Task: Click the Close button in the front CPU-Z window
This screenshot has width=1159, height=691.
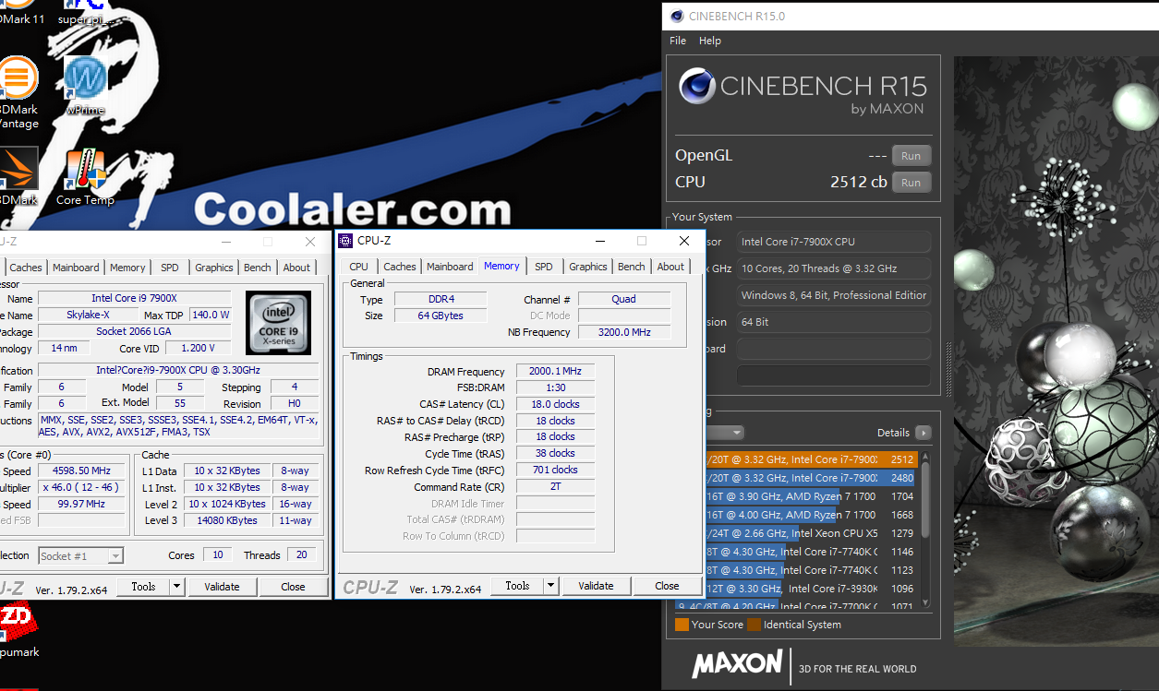Action: (x=667, y=586)
